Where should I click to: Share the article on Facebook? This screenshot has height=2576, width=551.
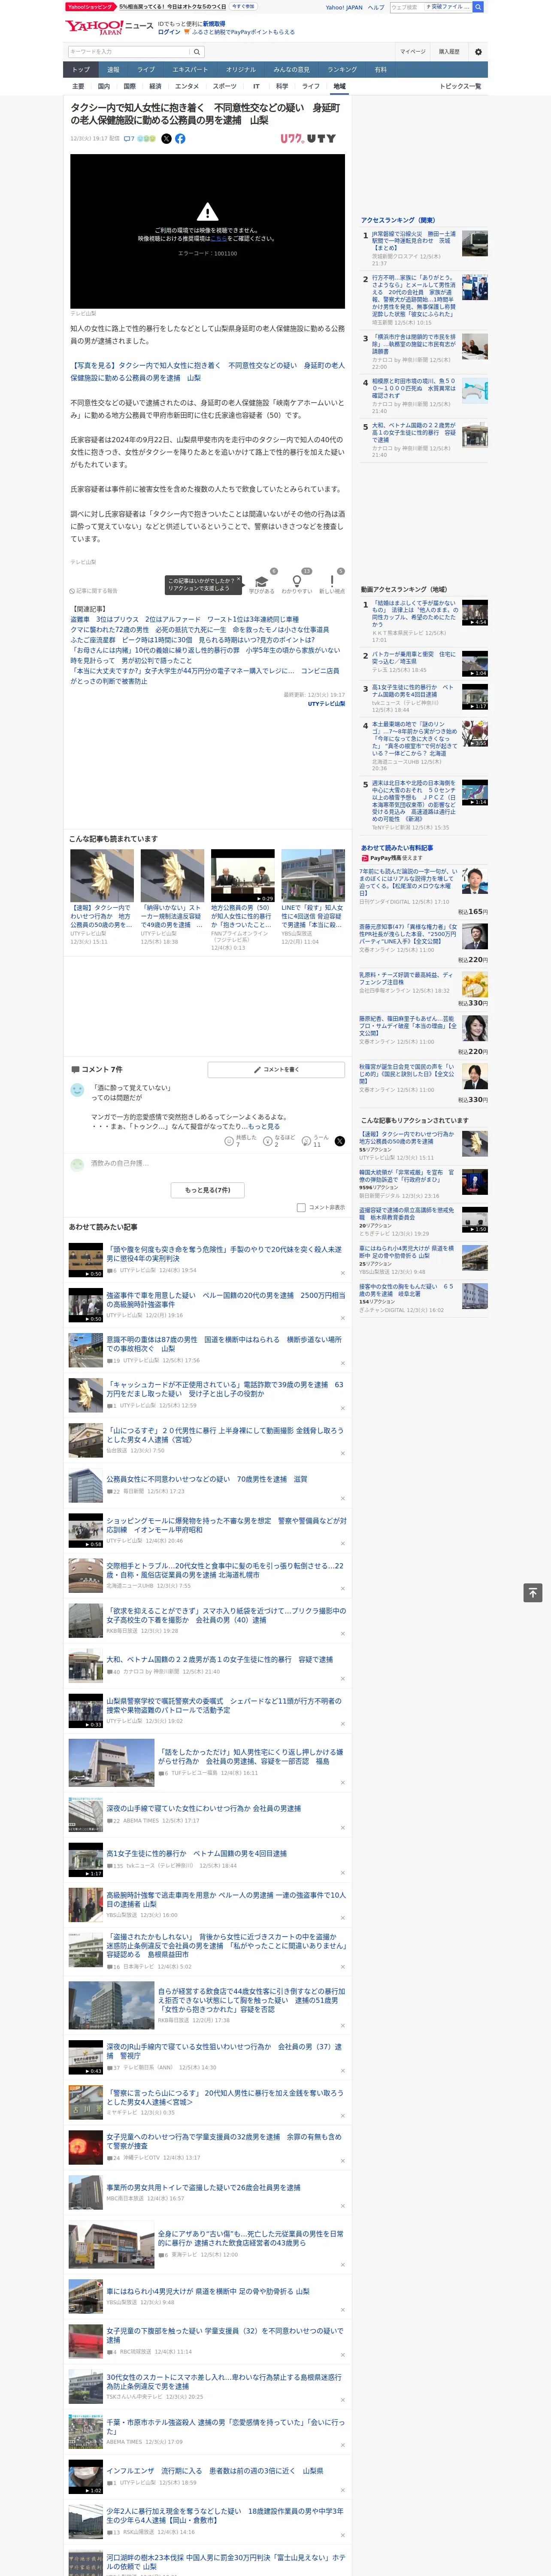point(180,139)
